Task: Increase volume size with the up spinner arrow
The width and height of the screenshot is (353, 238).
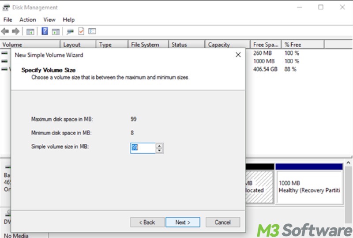Action: 160,145
